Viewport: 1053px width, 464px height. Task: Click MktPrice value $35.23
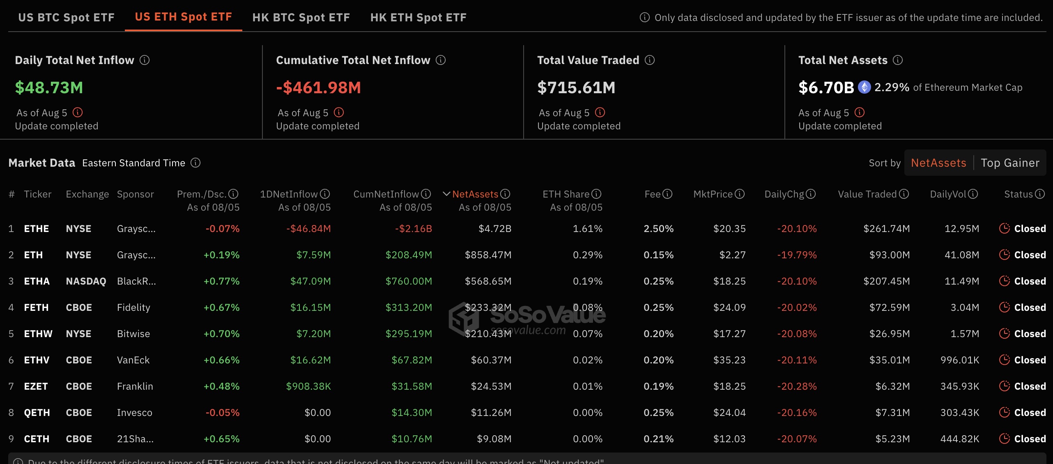pos(729,360)
